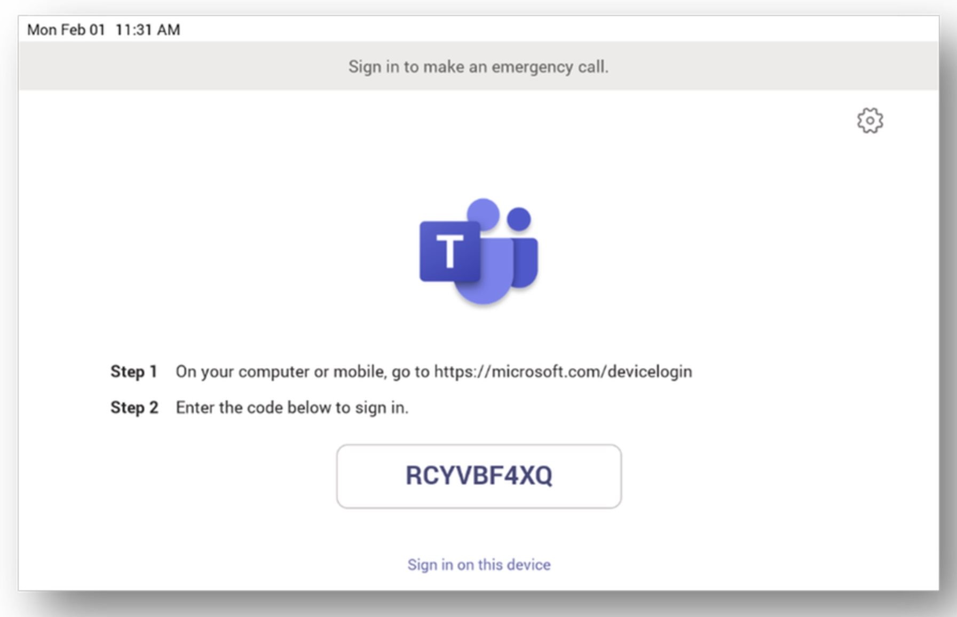Click the Microsoft Teams logo
The height and width of the screenshot is (617, 957).
click(x=479, y=251)
